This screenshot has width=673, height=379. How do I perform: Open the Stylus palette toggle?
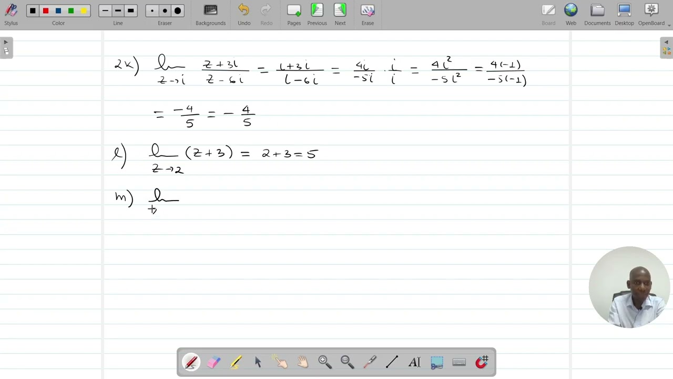point(11,14)
